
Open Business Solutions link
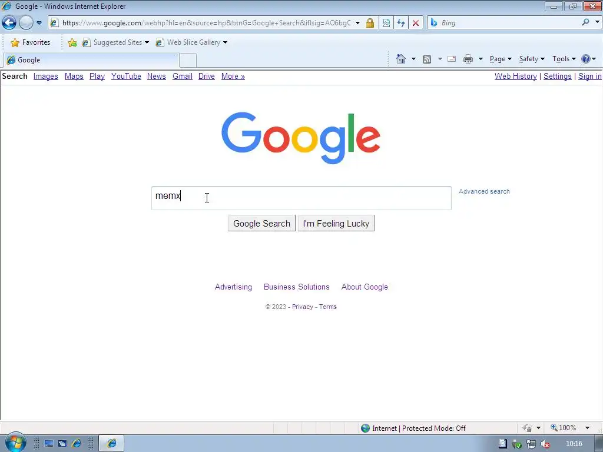[x=297, y=287]
